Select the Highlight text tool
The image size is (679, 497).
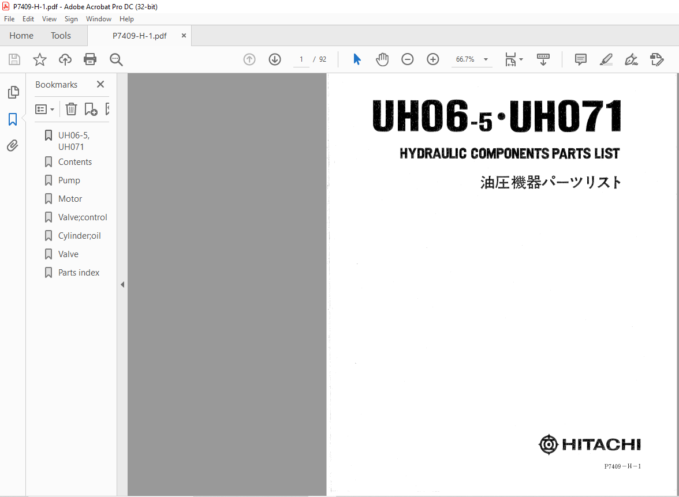click(606, 59)
